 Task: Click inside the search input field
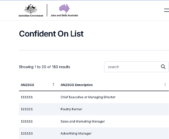coord(132,67)
